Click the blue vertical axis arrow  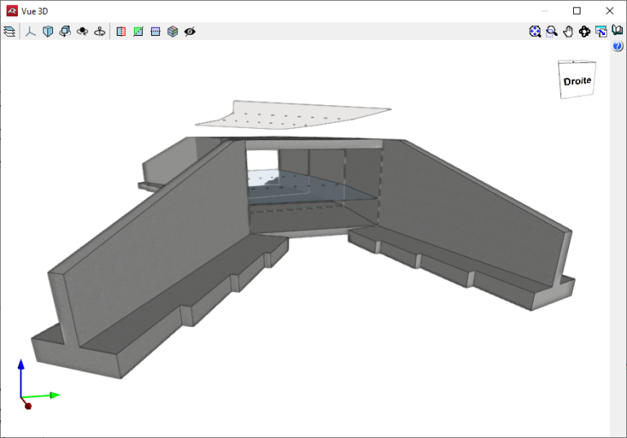pos(21,378)
